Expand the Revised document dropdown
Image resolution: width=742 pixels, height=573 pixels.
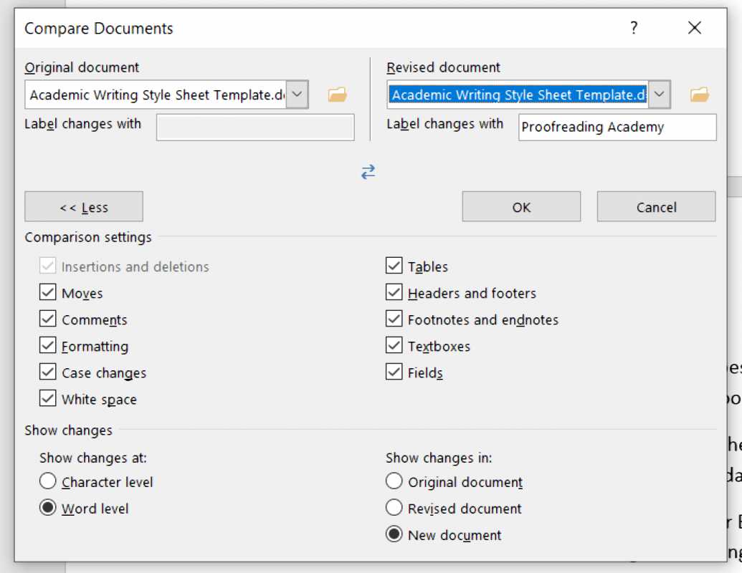pos(659,94)
